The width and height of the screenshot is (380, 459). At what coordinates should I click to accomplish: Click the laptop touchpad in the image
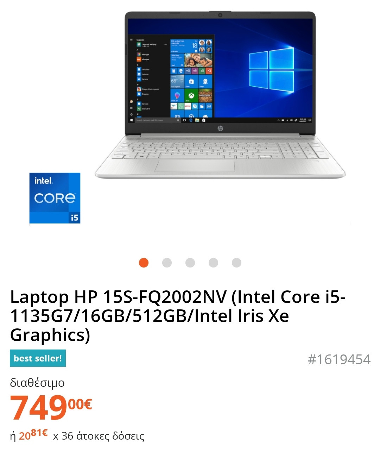195,165
